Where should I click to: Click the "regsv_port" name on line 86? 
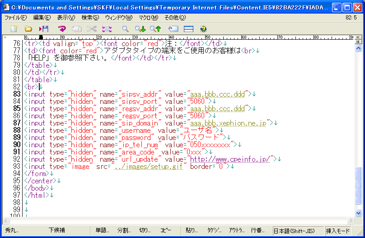pos(140,116)
